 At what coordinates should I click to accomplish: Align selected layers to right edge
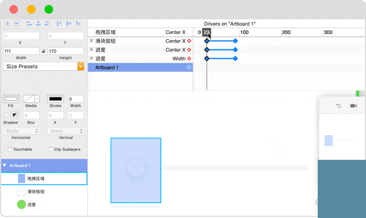point(47,24)
